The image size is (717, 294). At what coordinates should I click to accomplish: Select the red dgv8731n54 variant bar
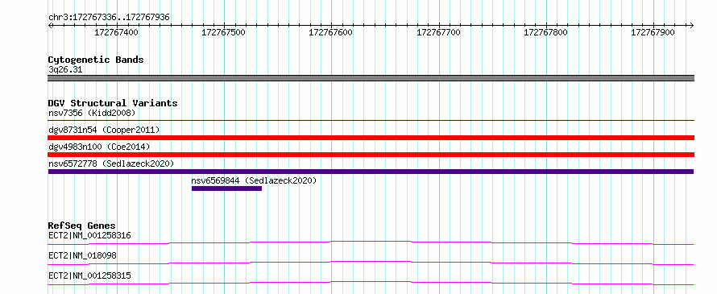point(371,138)
